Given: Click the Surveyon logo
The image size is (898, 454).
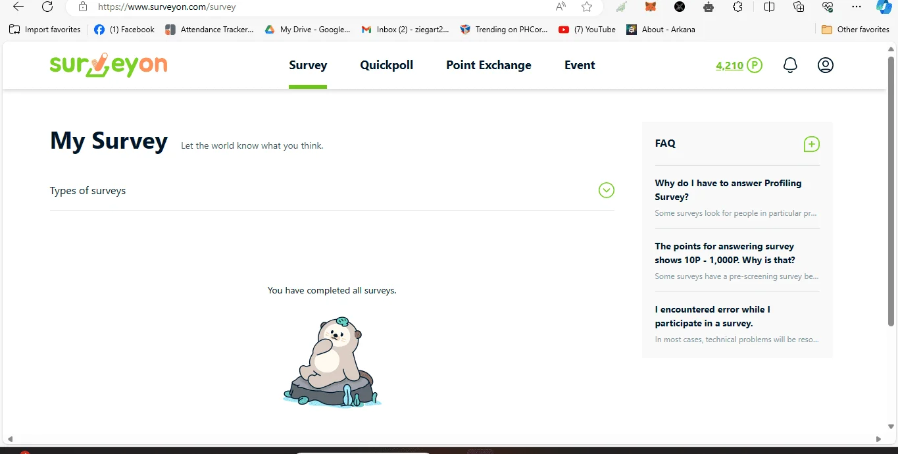Looking at the screenshot, I should point(109,64).
